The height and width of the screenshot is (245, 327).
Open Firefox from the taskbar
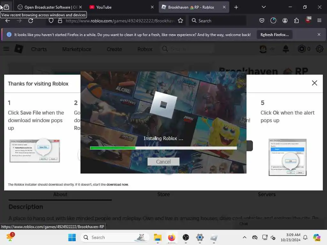pos(171,237)
